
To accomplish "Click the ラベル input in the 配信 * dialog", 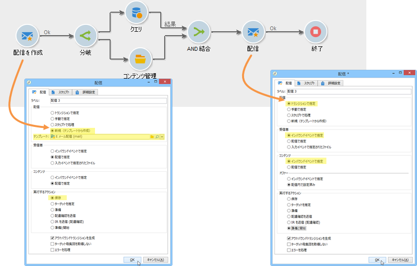I will (349, 91).
